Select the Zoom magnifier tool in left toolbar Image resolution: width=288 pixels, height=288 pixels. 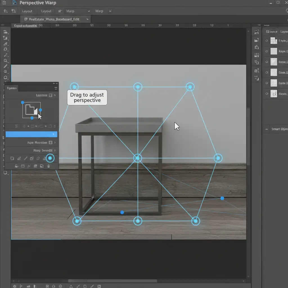coord(5,61)
